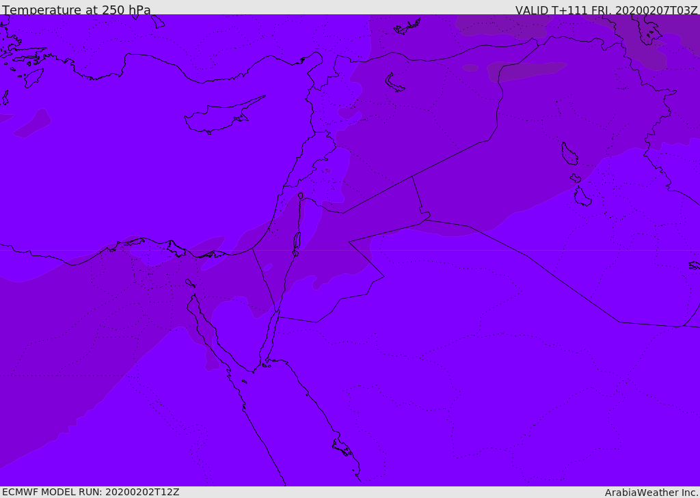This screenshot has width=700, height=498.
Task: Click Lake Assad in northern Syria
Action: pyautogui.click(x=394, y=82)
